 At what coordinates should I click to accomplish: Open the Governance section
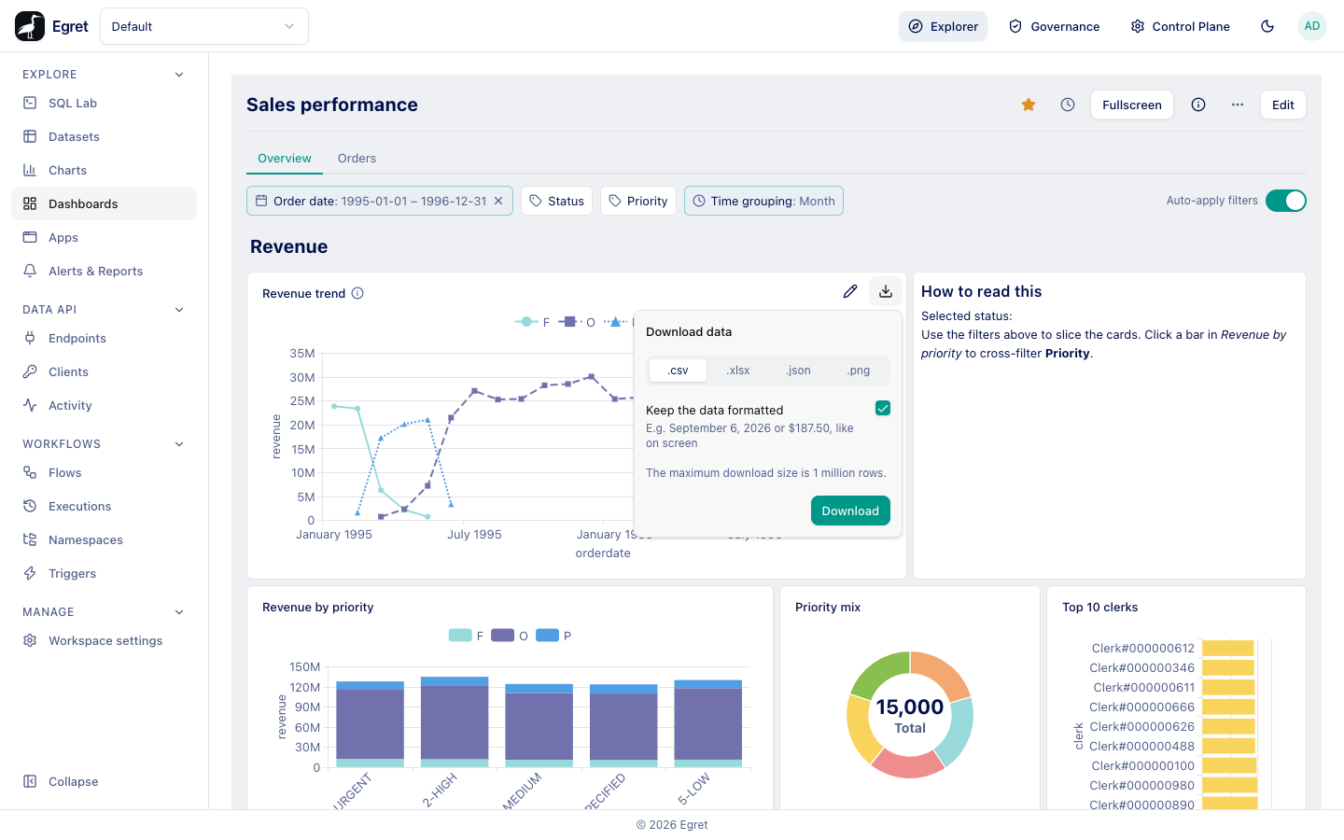[x=1055, y=26]
